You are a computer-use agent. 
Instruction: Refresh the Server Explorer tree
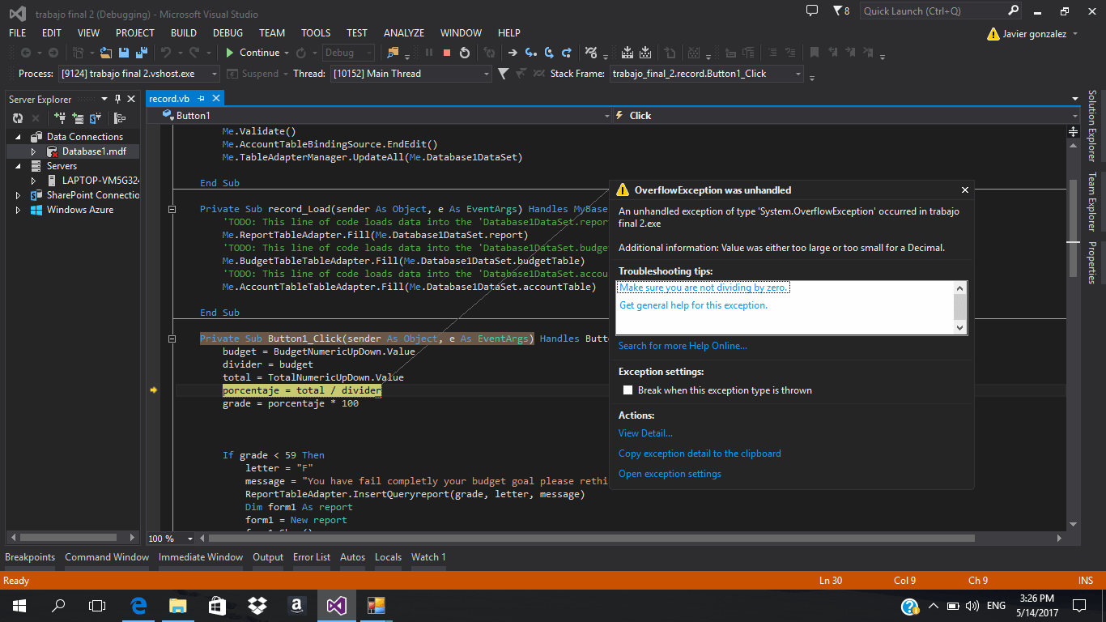18,118
